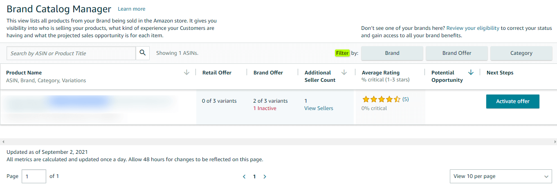Image resolution: width=557 pixels, height=189 pixels.
Task: Sort by Product Name arrow
Action: pyautogui.click(x=187, y=72)
